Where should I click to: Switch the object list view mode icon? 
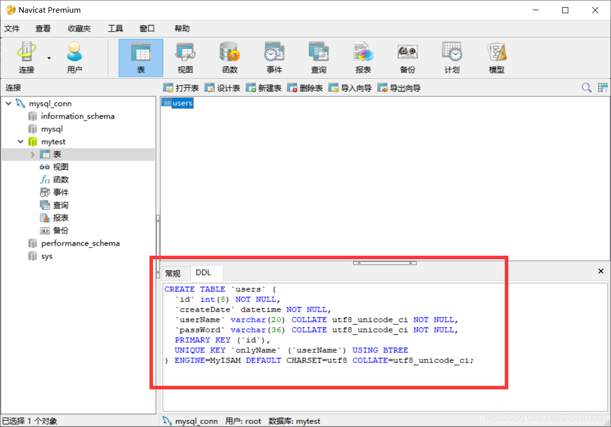[603, 88]
